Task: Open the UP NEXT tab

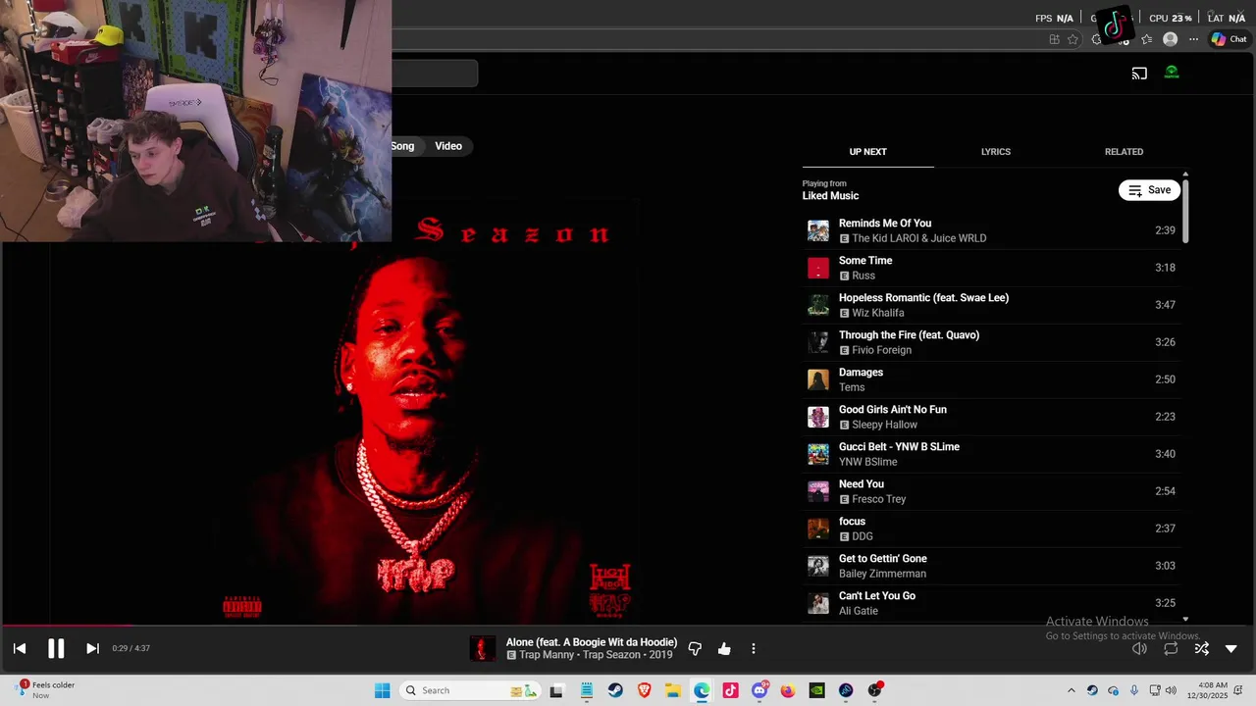Action: click(867, 152)
